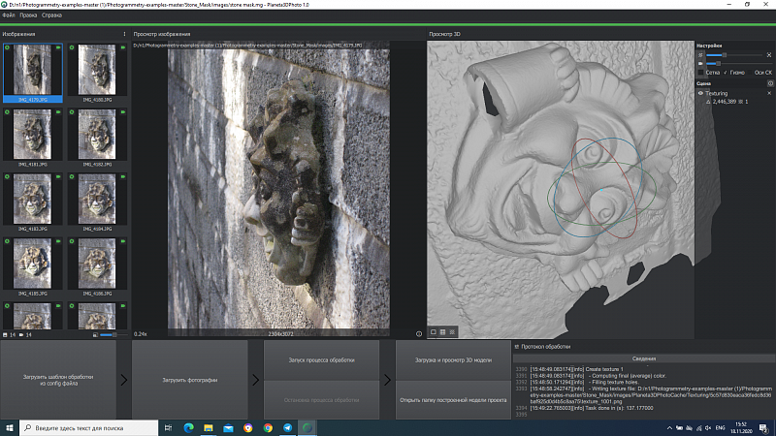Open the Справка menu
The image size is (776, 436).
point(51,16)
